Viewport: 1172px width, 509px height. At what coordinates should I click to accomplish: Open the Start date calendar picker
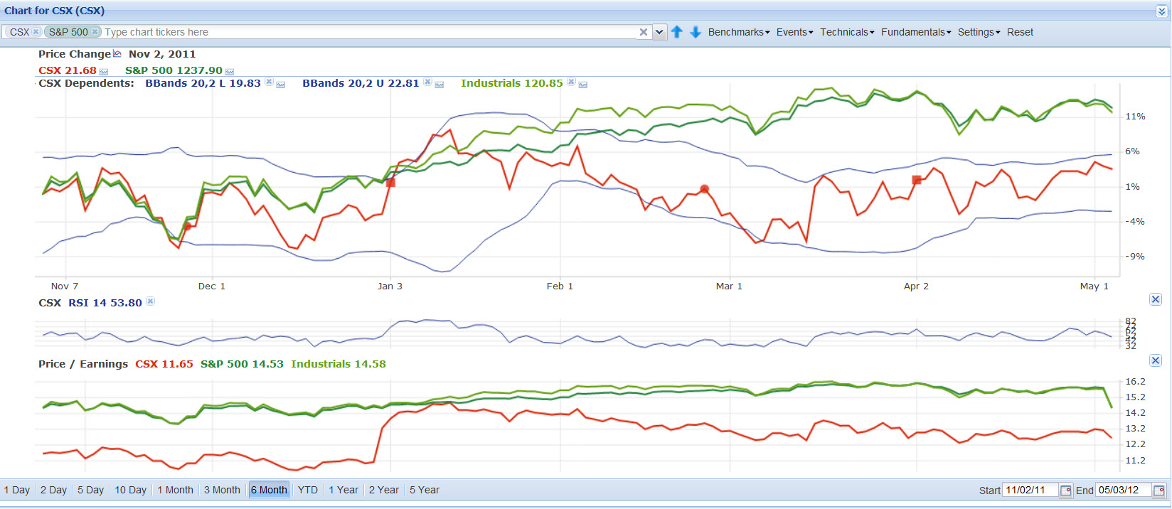tap(1065, 491)
